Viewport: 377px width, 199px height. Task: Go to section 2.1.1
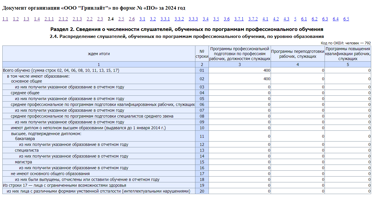click(49, 19)
